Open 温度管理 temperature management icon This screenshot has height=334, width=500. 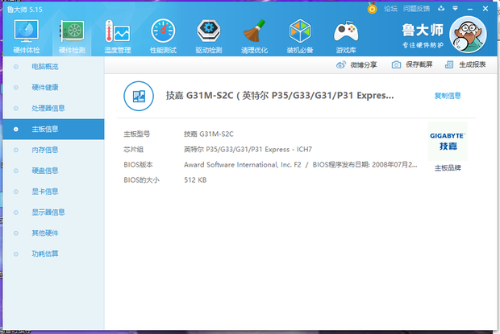(118, 36)
